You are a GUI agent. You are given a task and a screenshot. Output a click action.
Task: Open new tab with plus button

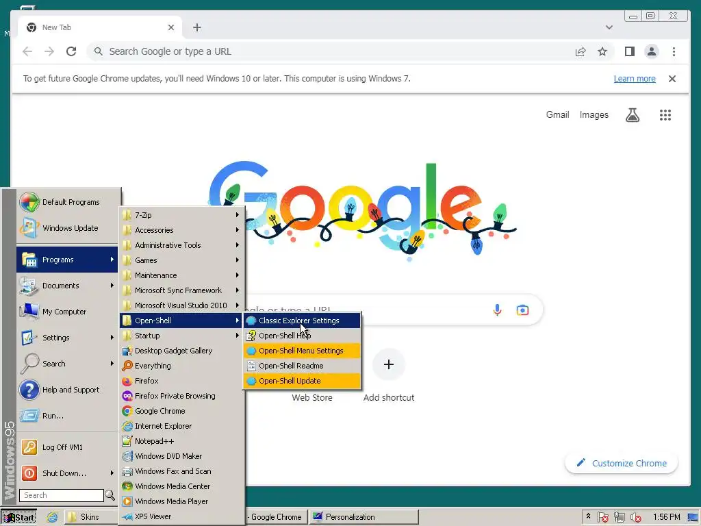[196, 27]
